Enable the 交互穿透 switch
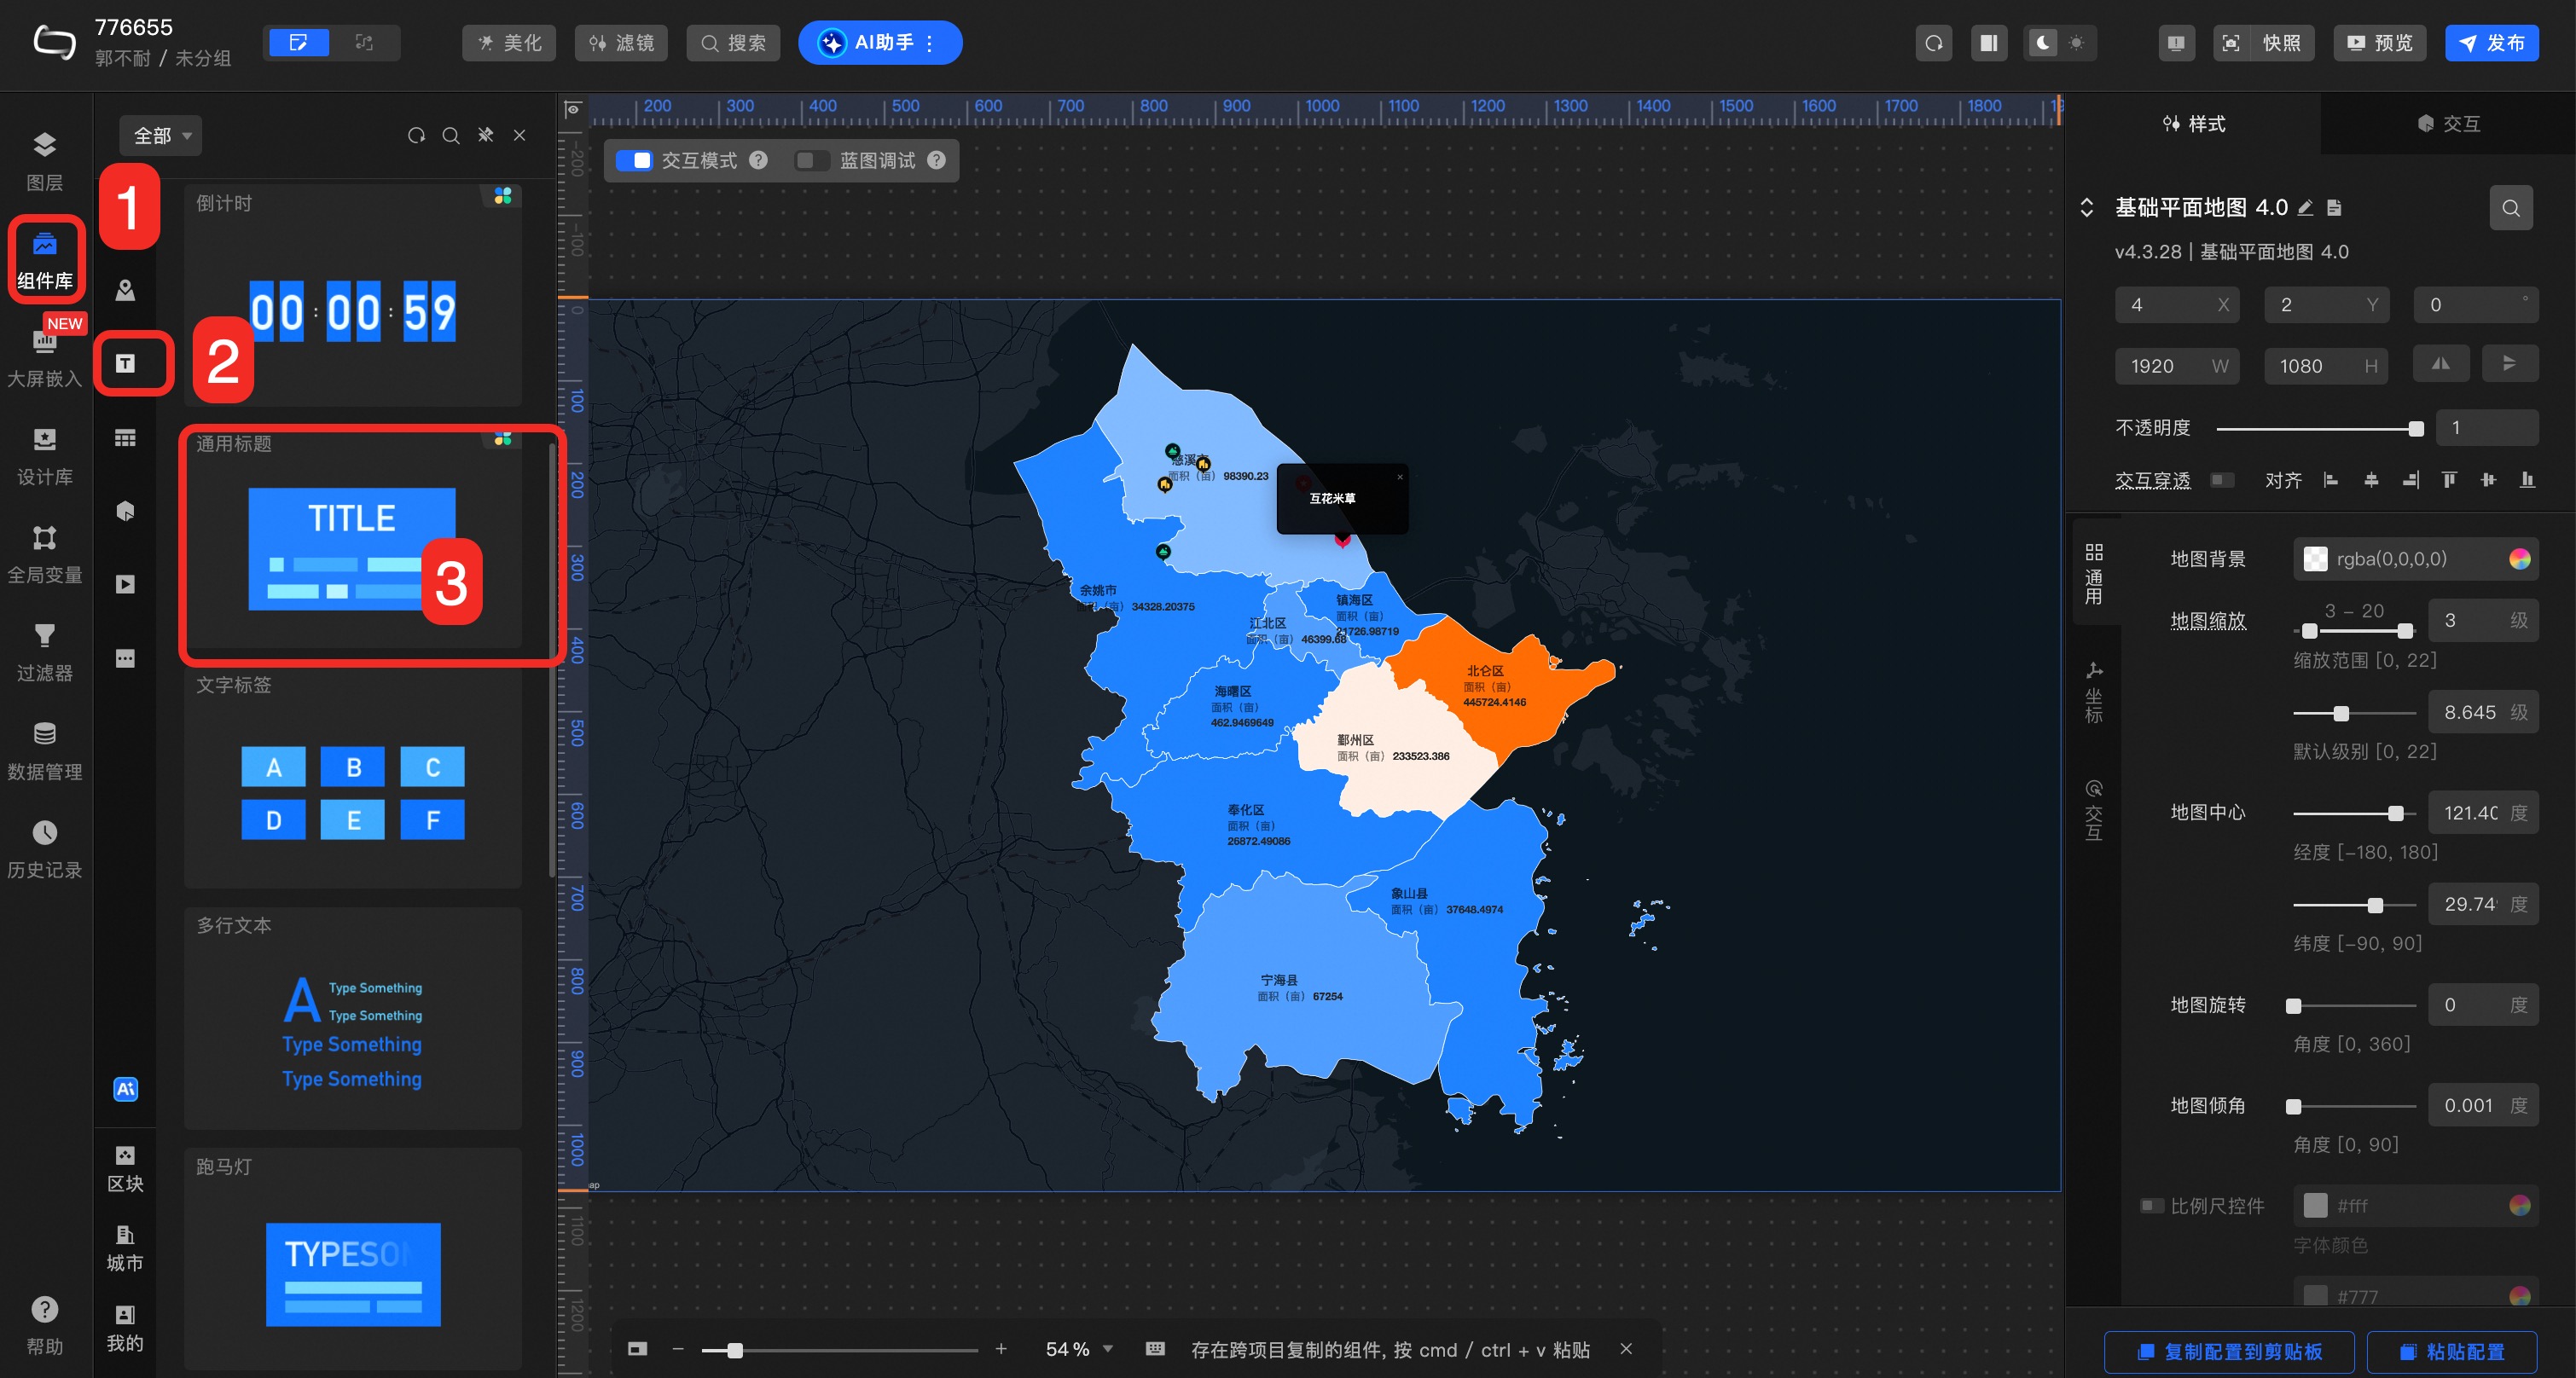The height and width of the screenshot is (1378, 2576). click(2222, 480)
